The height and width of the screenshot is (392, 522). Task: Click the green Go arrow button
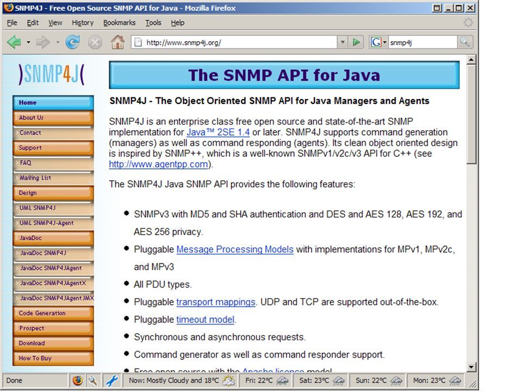coord(356,42)
